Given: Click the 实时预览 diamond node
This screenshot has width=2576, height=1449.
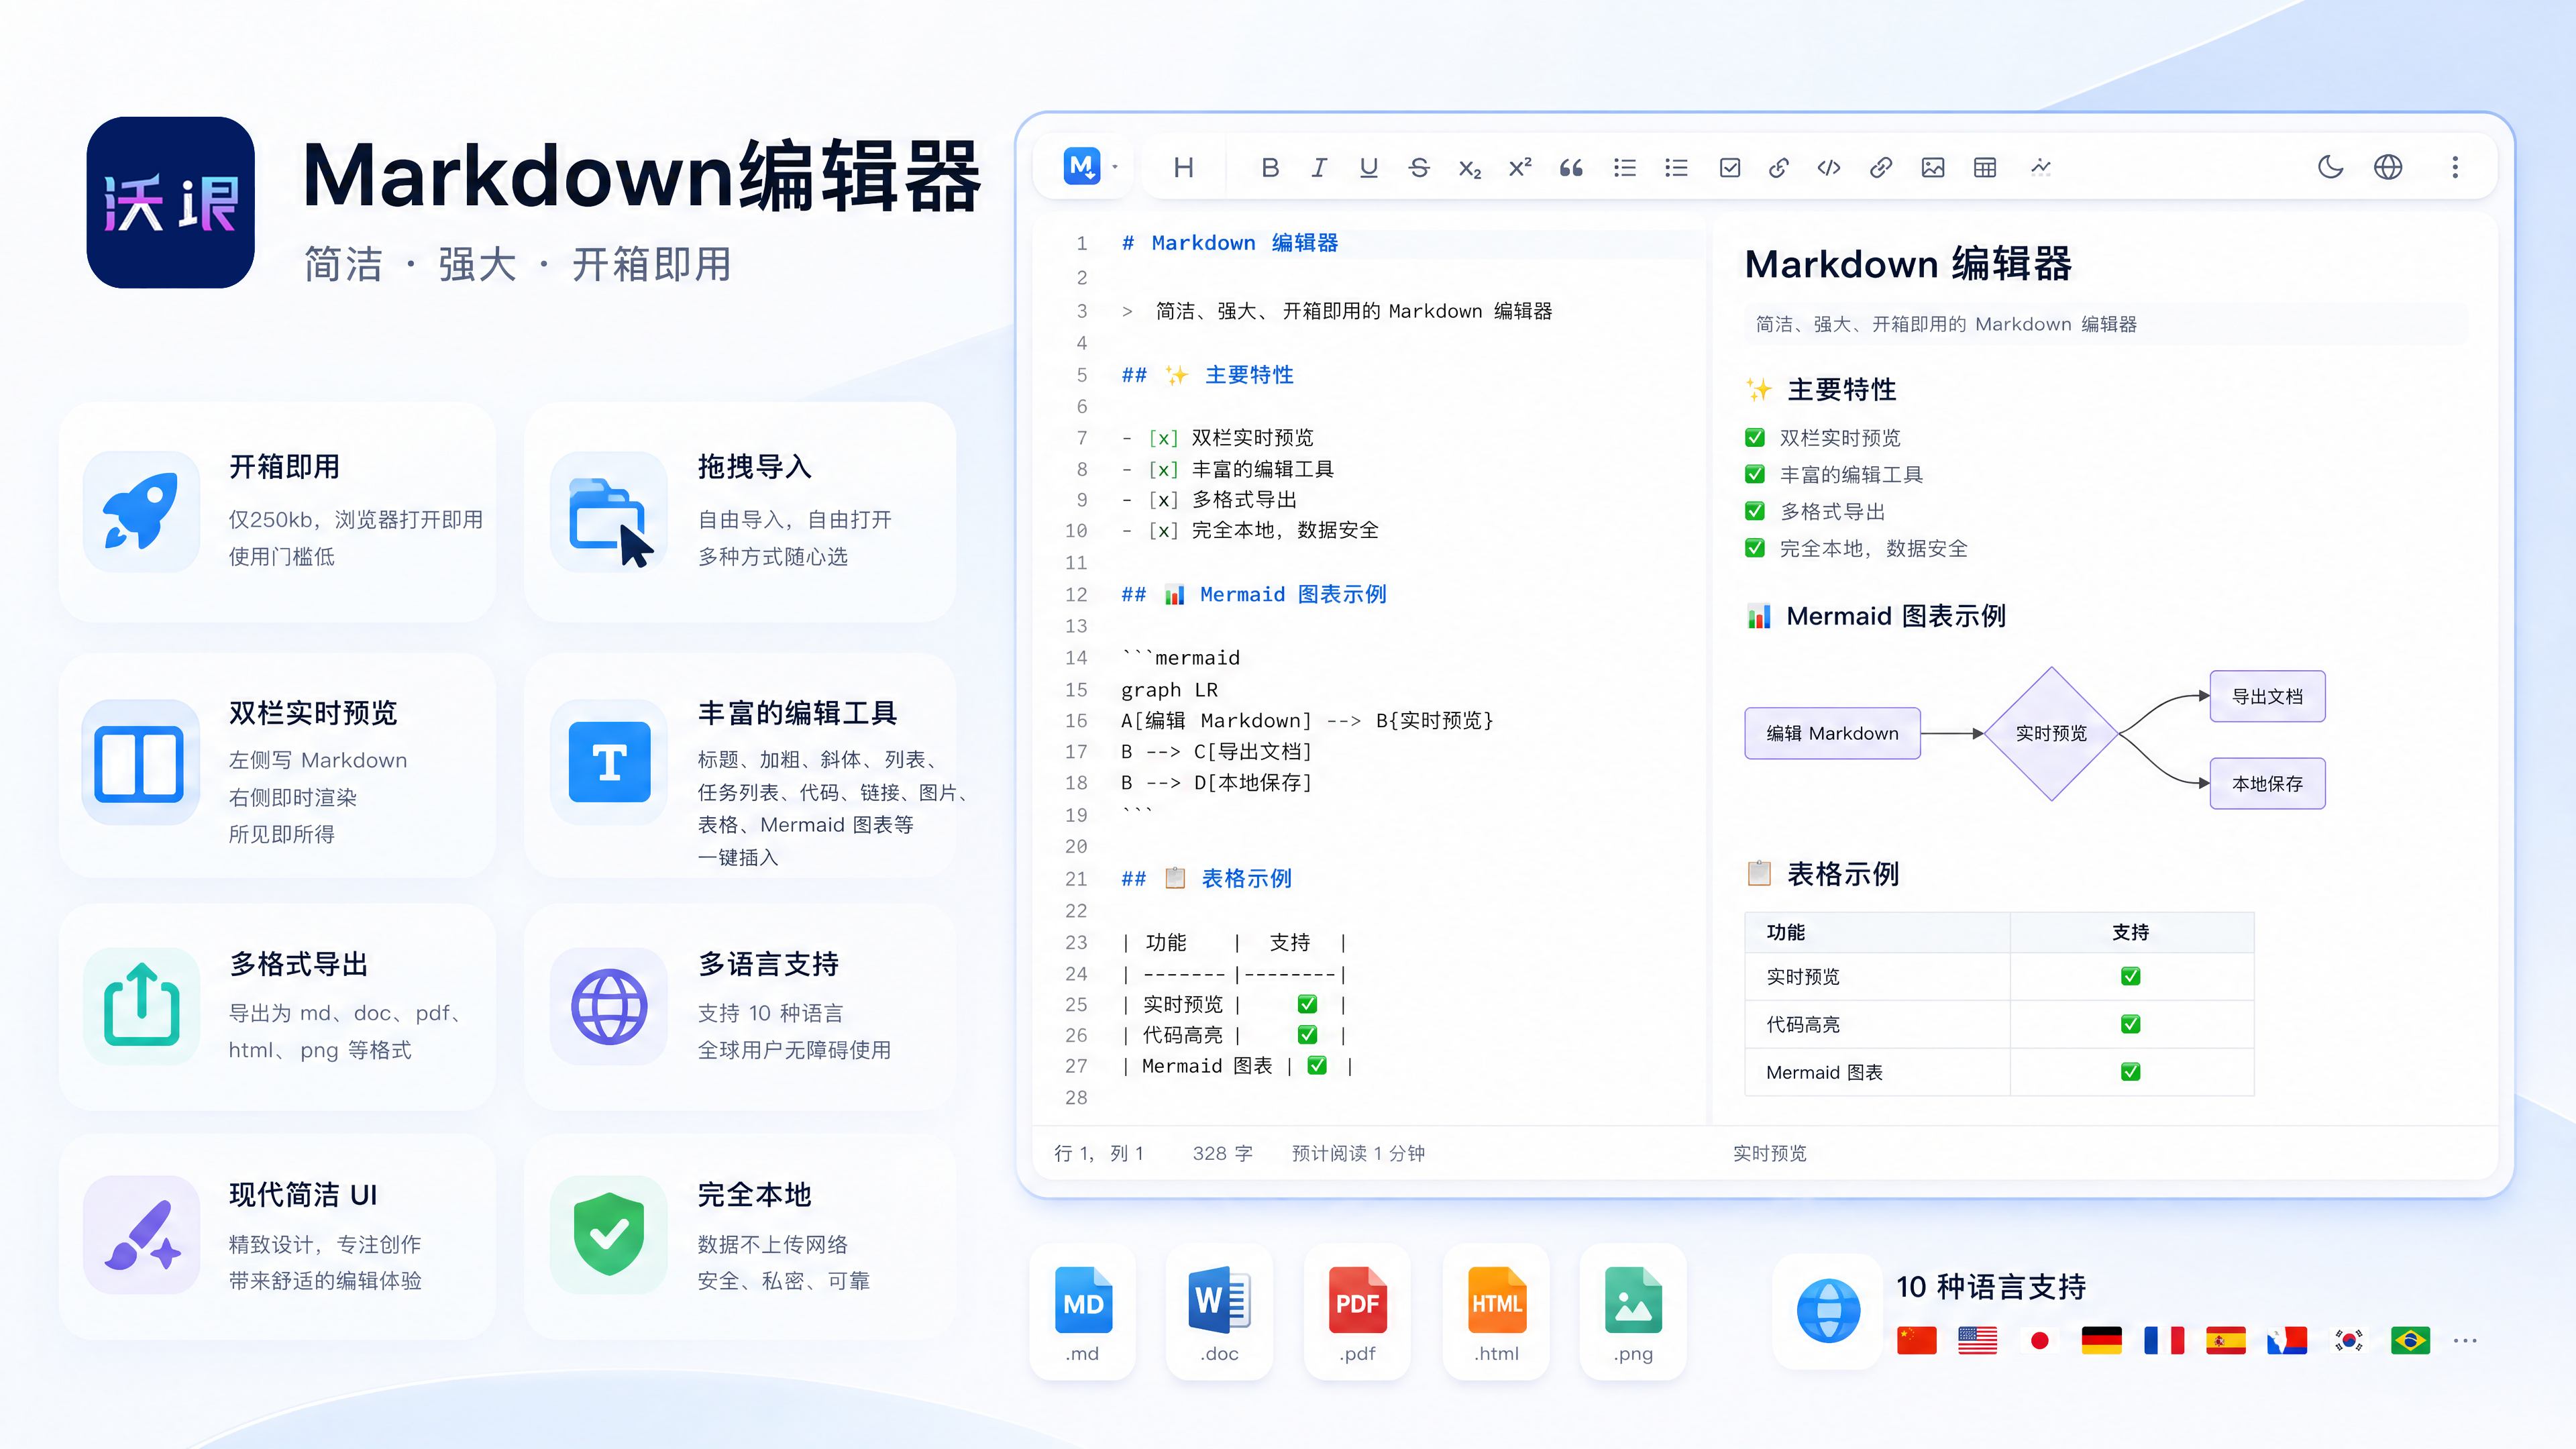Looking at the screenshot, I should pyautogui.click(x=2051, y=733).
